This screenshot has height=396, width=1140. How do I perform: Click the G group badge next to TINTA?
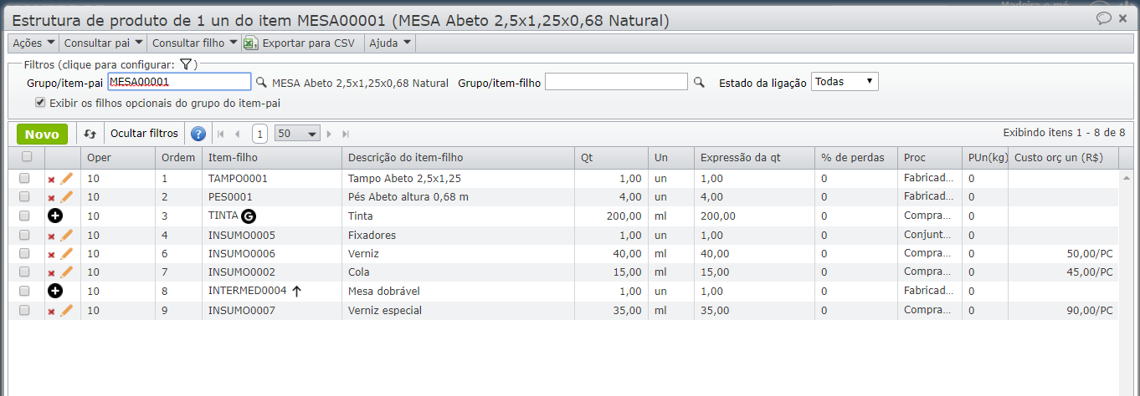pos(249,216)
